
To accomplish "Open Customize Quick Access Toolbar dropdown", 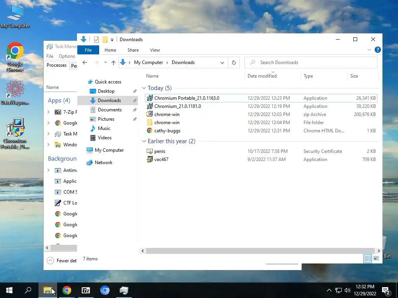I will [x=112, y=40].
